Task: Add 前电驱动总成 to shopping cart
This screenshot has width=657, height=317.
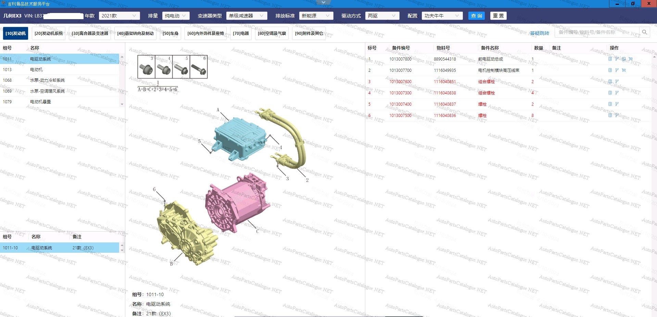Action: (630, 59)
